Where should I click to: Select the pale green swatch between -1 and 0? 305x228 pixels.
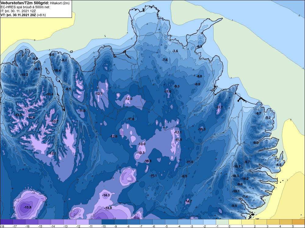click(x=222, y=222)
